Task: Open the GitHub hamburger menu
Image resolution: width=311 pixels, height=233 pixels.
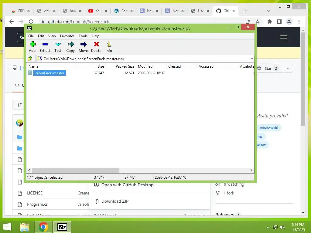Action: point(284,37)
